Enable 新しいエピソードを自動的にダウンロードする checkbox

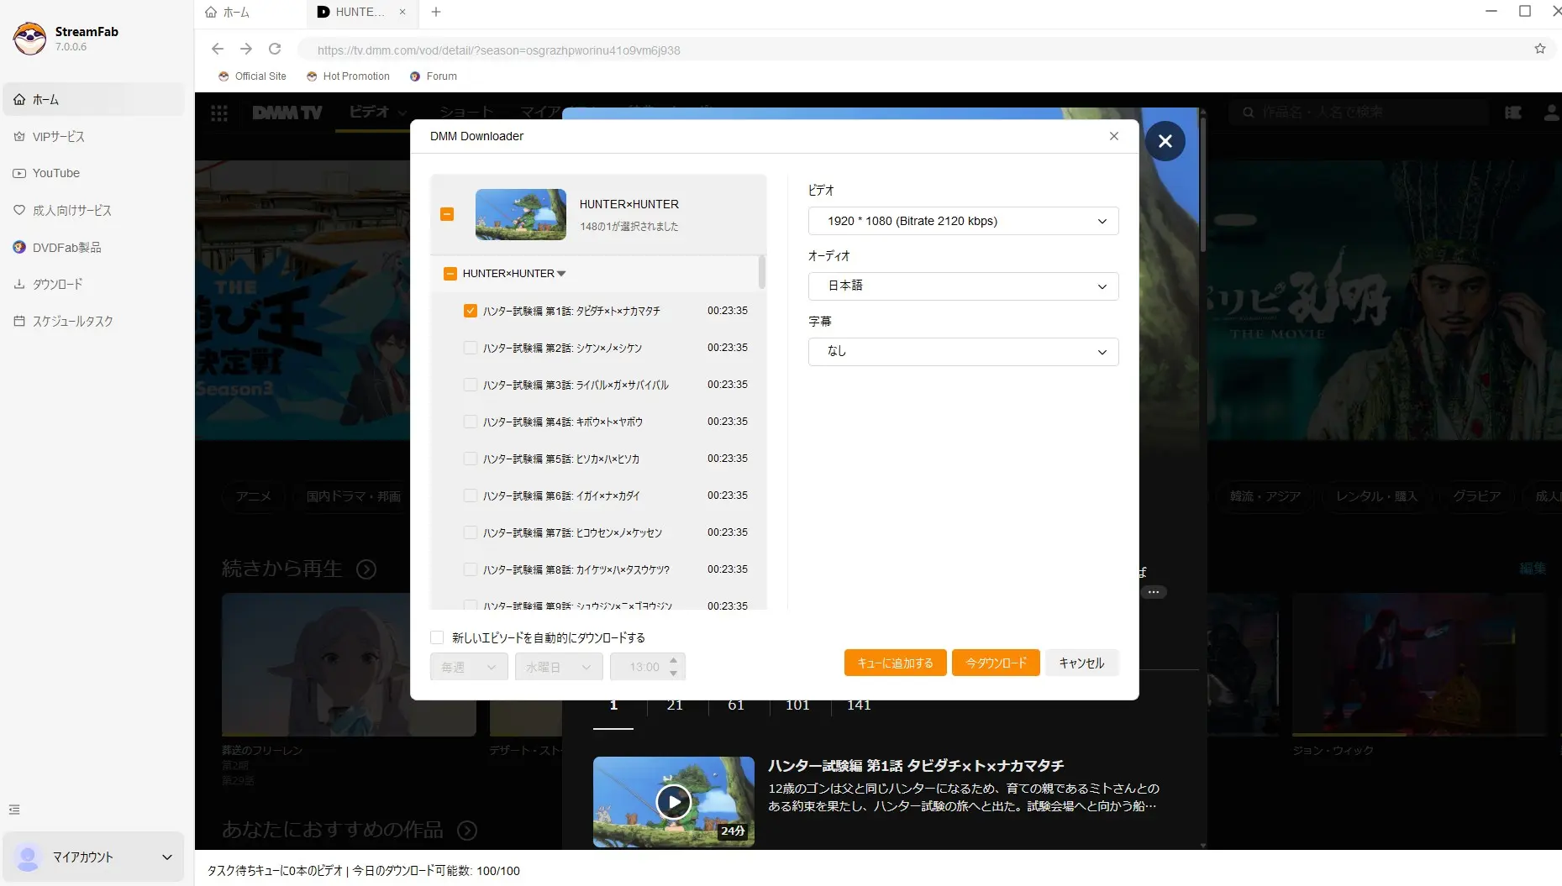click(437, 637)
